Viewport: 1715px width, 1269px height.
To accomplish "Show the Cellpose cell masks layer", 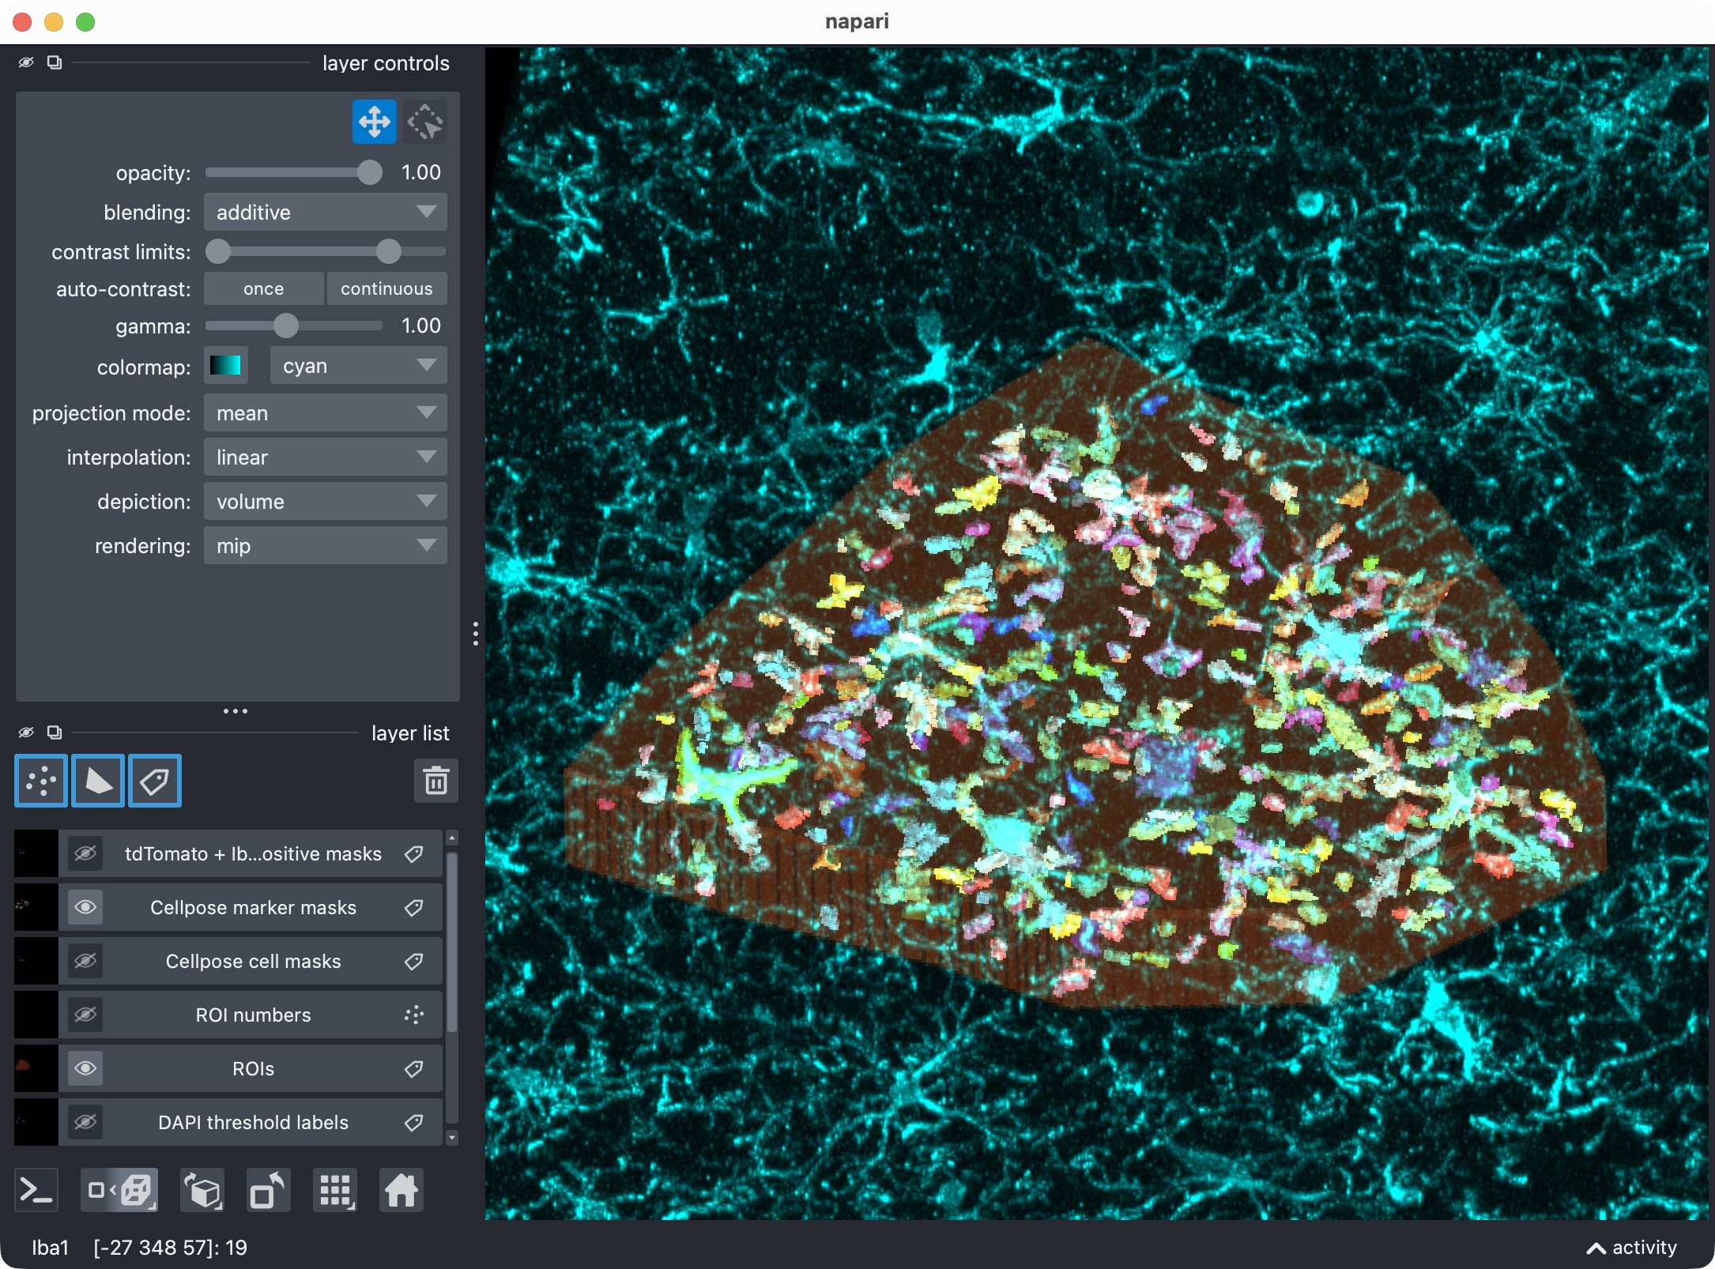I will tap(85, 962).
